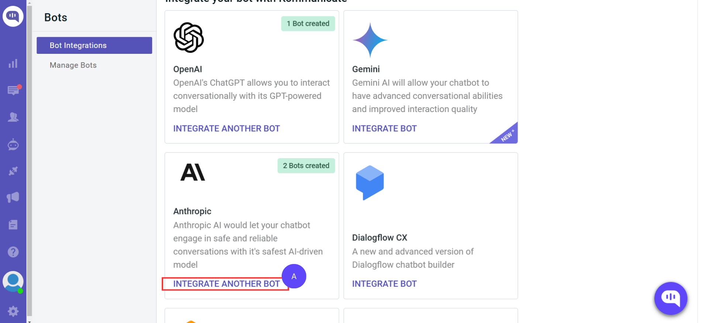Switch to the Manage Bots tab
This screenshot has height=323, width=708.
coord(73,65)
